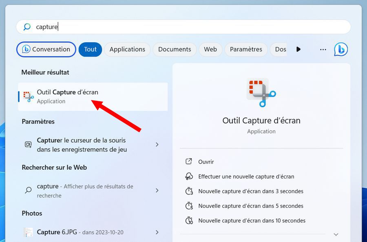
Task: Click the Outil Capture d'écran title in preview
Action: tap(261, 120)
